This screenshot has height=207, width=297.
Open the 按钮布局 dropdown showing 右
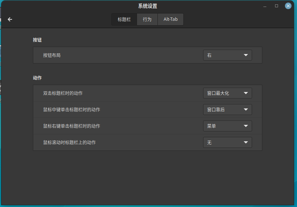pos(227,55)
